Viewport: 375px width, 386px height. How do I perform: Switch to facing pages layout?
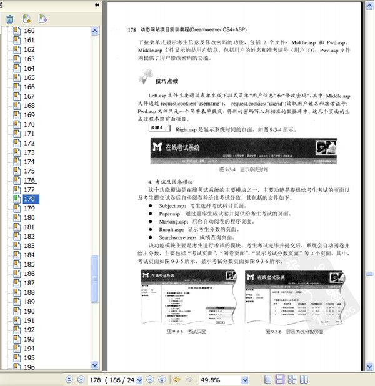(x=304, y=379)
